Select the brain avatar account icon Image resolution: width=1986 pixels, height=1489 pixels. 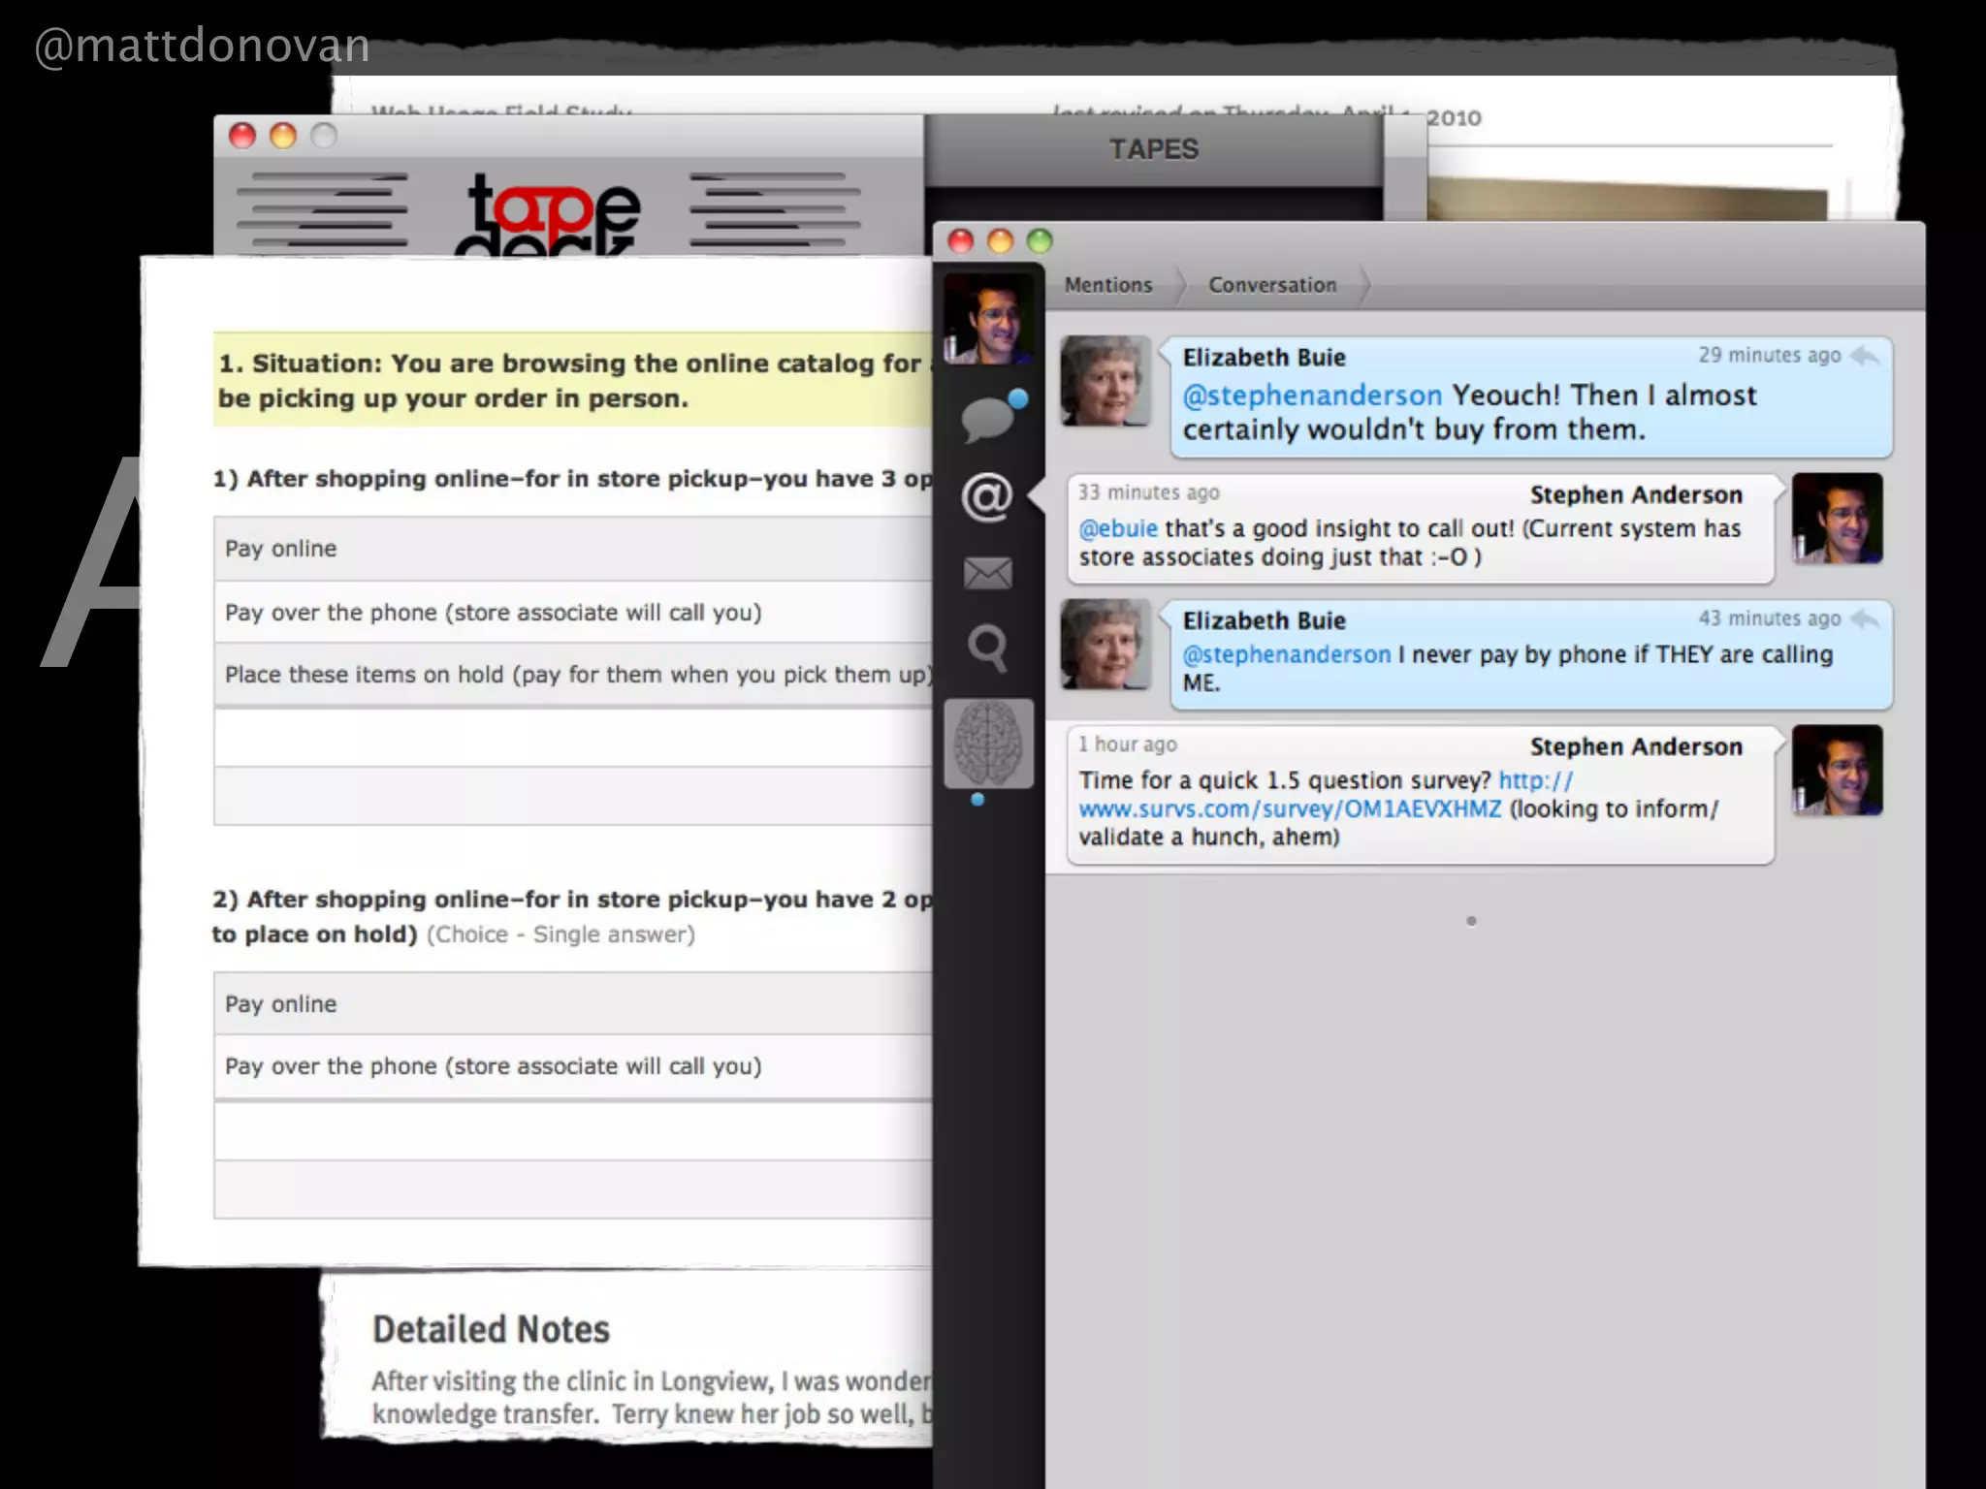988,743
